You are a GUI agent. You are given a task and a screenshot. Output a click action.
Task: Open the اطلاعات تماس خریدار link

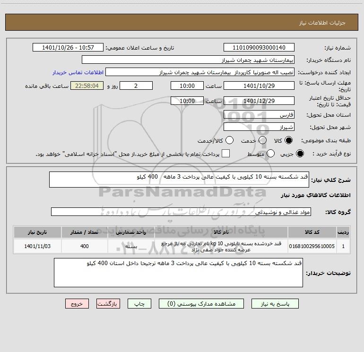click(78, 72)
